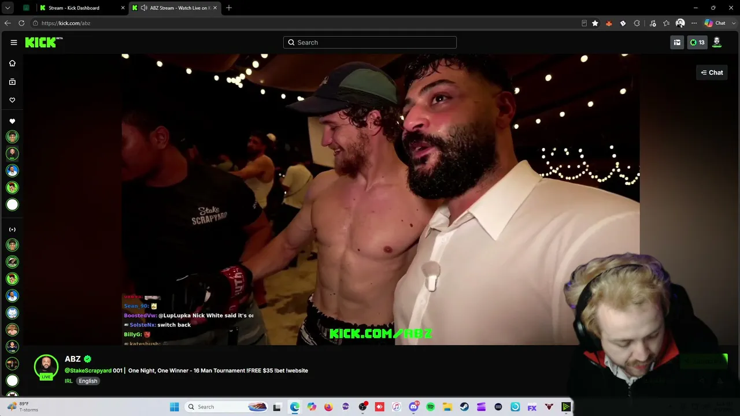Click the ABZ channel name
Screen dimensions: 740x416
coord(73,359)
